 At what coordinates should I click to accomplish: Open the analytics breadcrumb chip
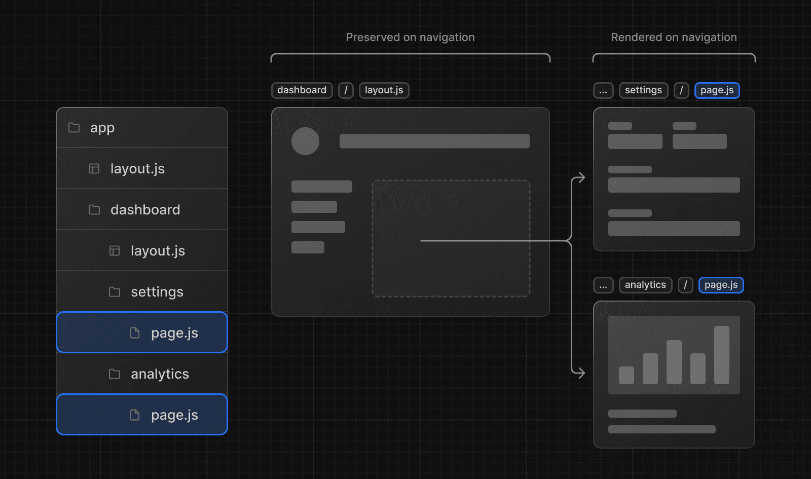pyautogui.click(x=645, y=285)
